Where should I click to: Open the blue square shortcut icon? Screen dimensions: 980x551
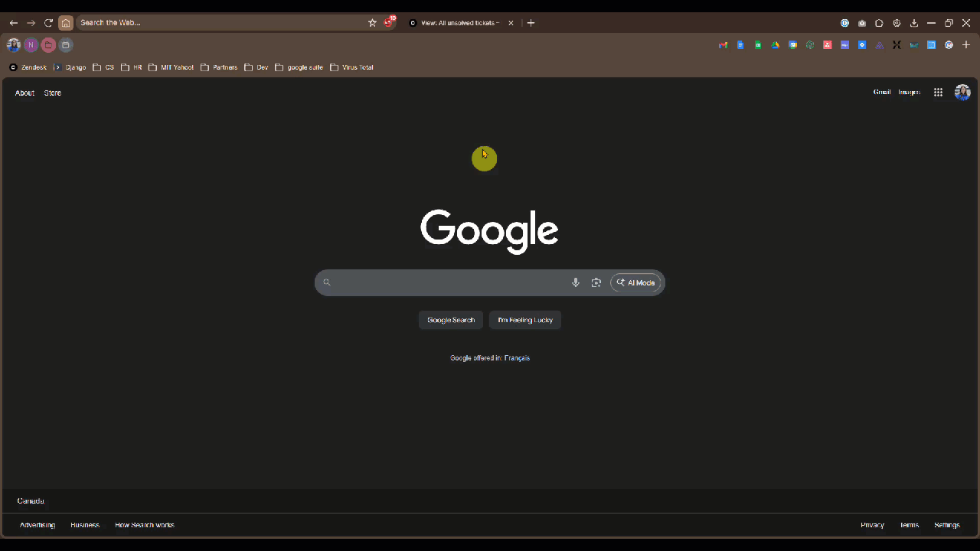(x=932, y=45)
